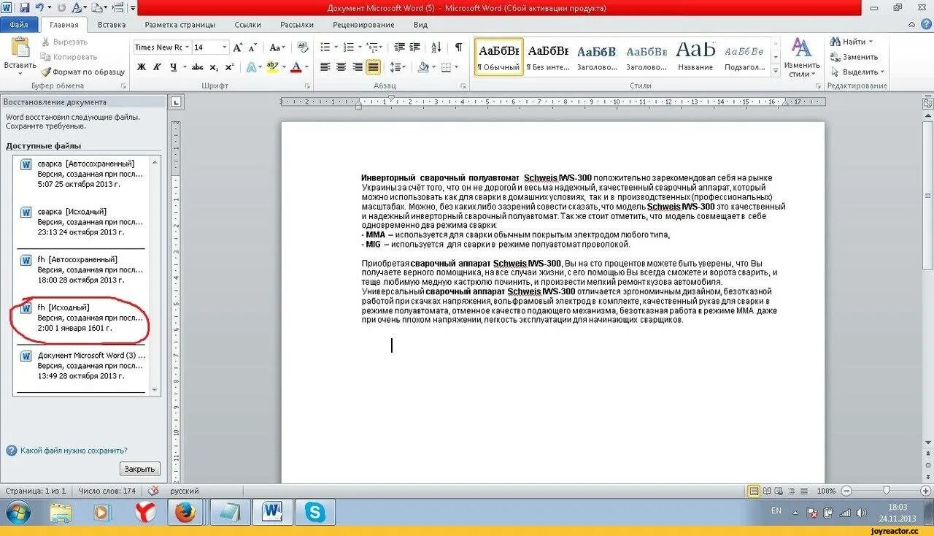Click Cut (Вырезать) in the clipboard group

(x=64, y=42)
